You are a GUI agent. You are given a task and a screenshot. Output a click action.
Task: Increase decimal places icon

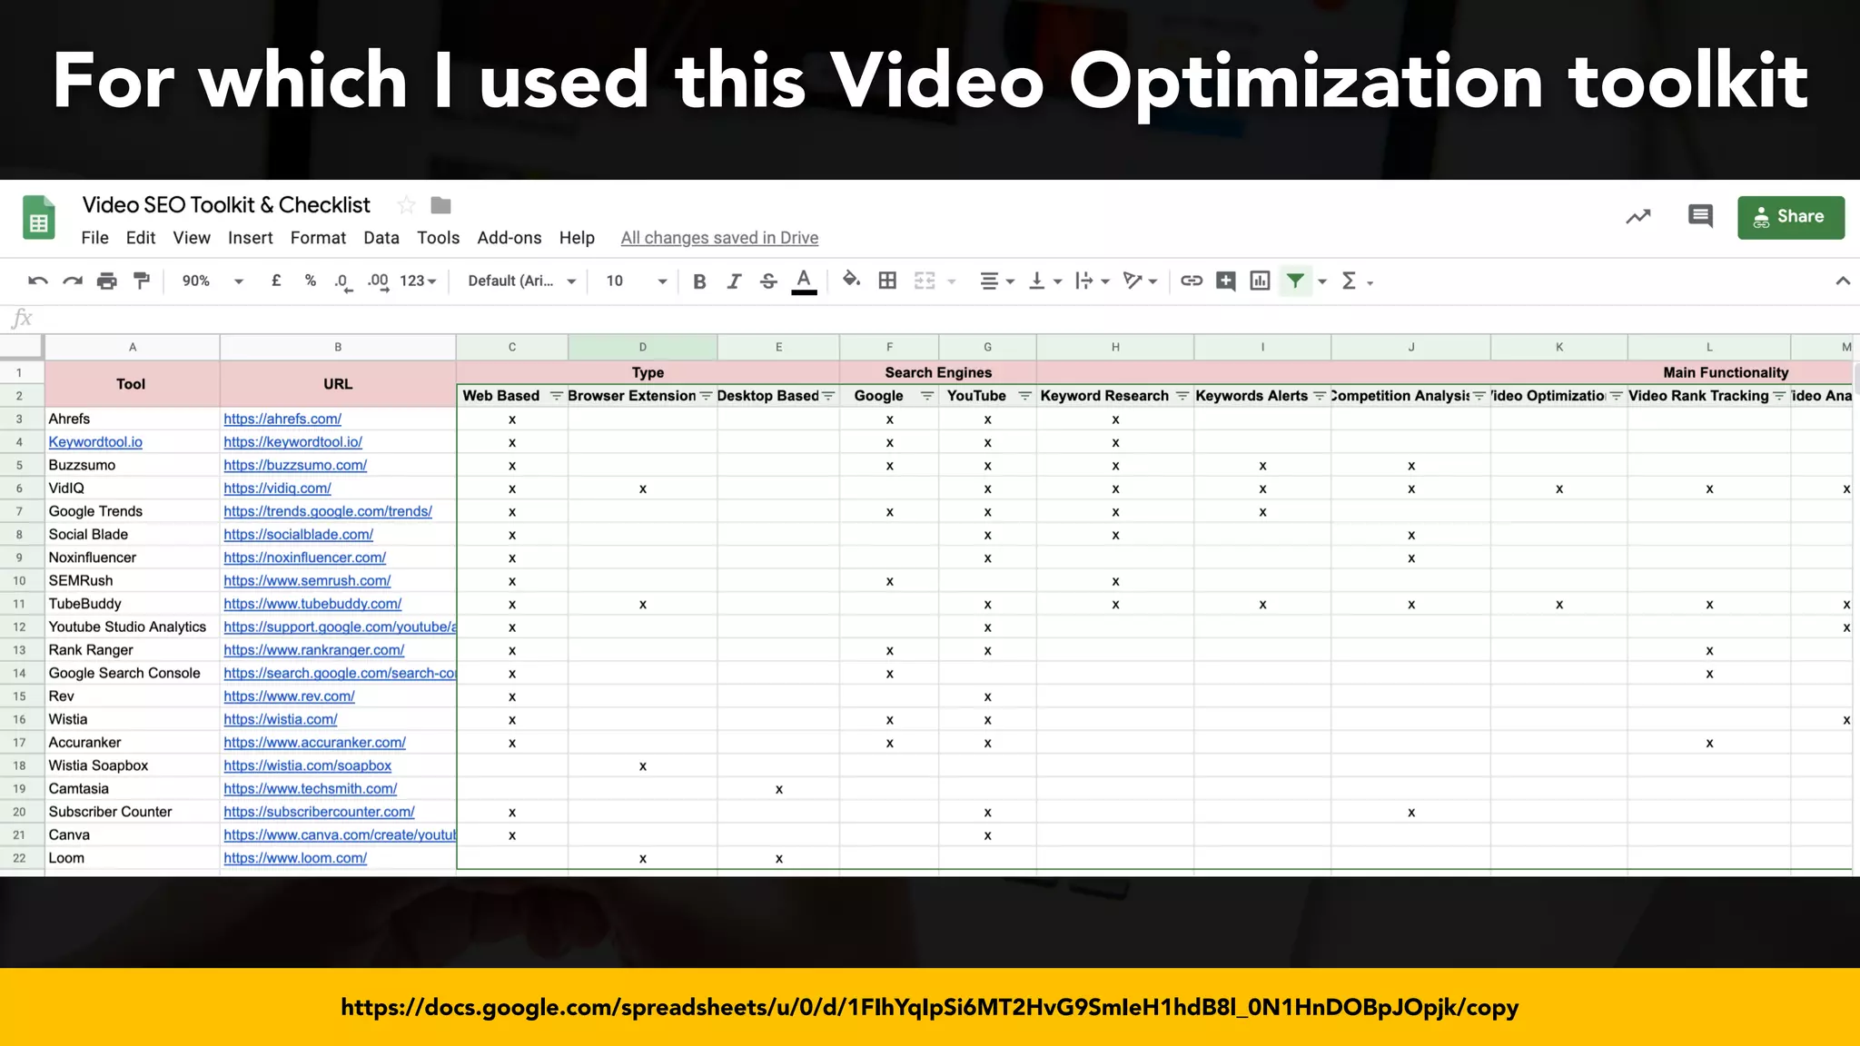[x=379, y=282]
